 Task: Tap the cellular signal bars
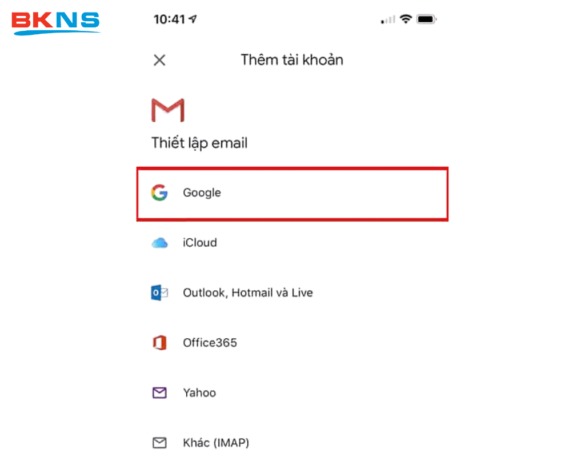coord(388,19)
